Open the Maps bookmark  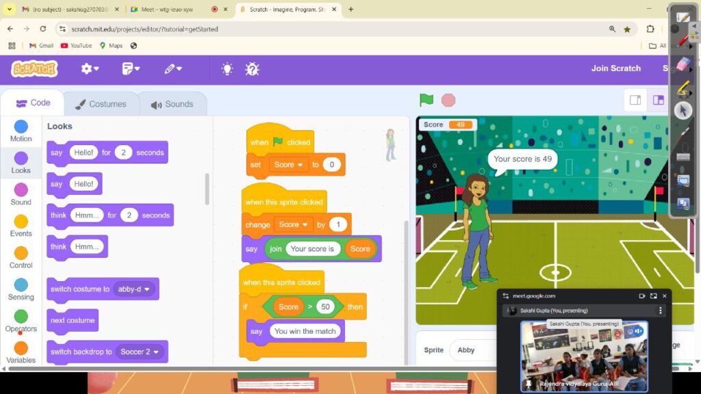[111, 46]
